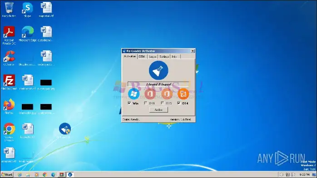Enable the O16 checkbox
The height and width of the screenshot is (178, 317).
pos(146,103)
